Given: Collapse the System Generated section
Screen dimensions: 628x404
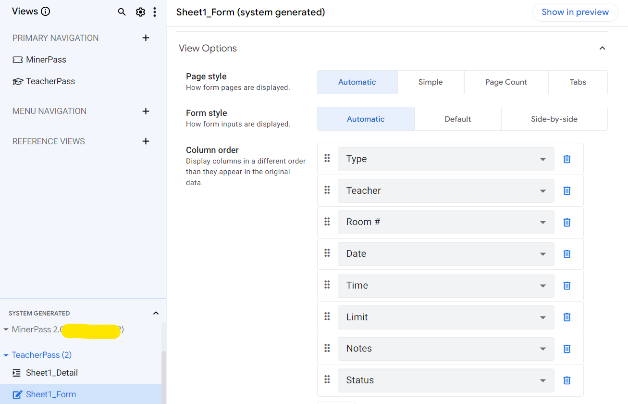Looking at the screenshot, I should click(156, 313).
